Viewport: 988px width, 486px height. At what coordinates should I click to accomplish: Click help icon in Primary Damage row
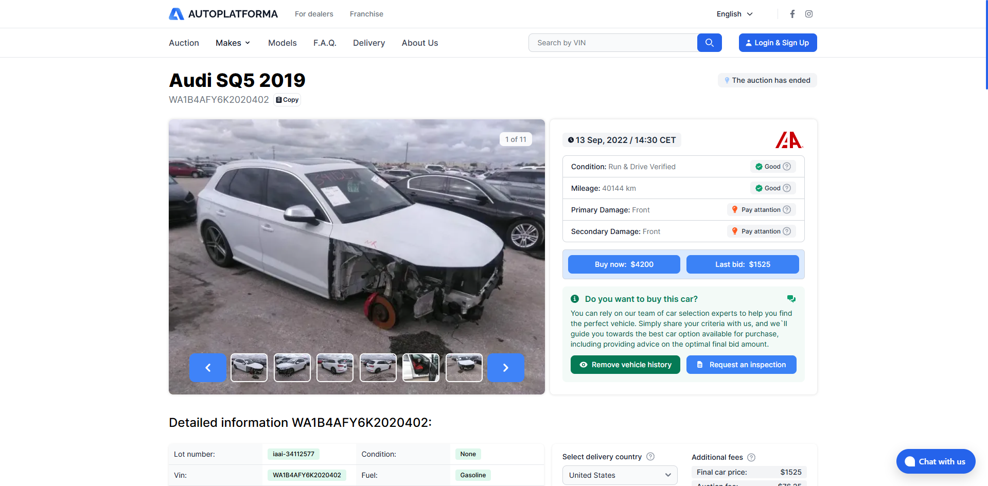click(787, 210)
